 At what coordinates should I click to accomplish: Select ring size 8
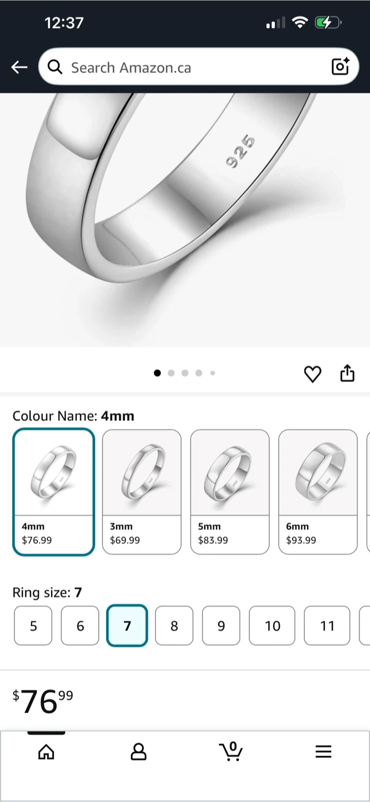coord(174,626)
